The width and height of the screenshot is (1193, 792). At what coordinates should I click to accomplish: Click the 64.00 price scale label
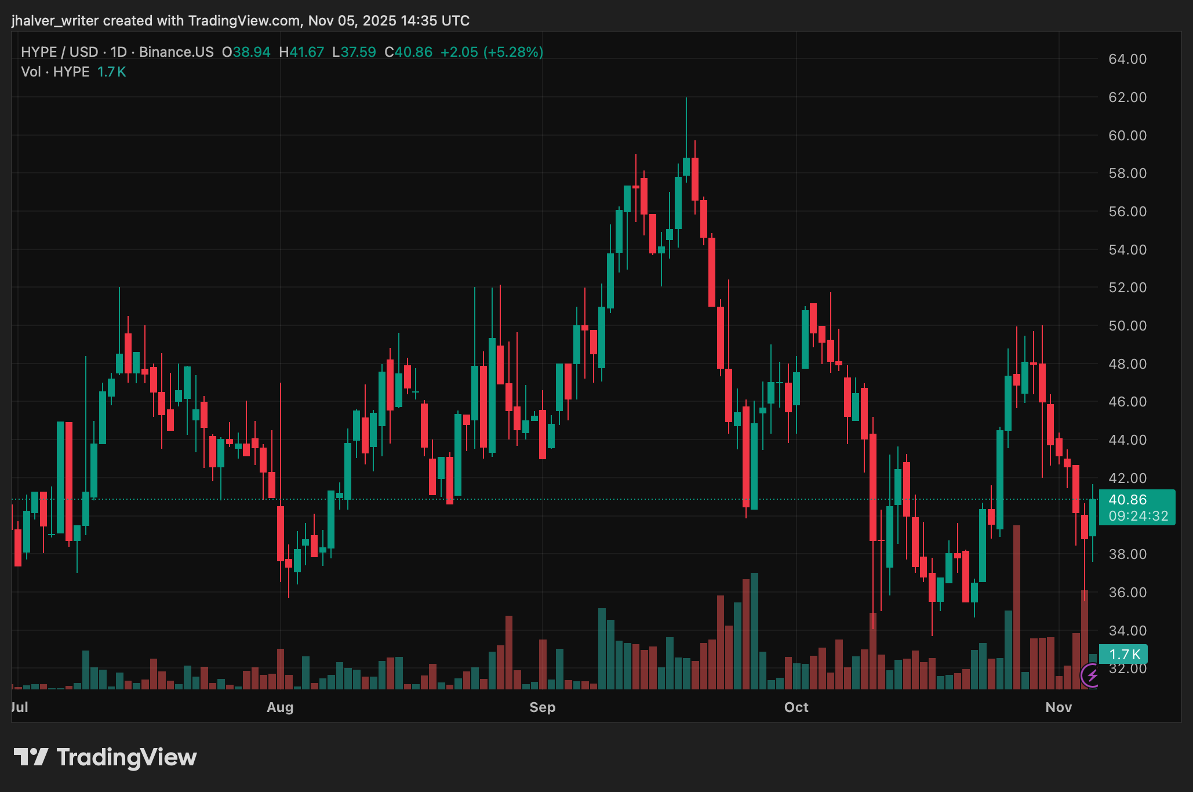coord(1127,59)
